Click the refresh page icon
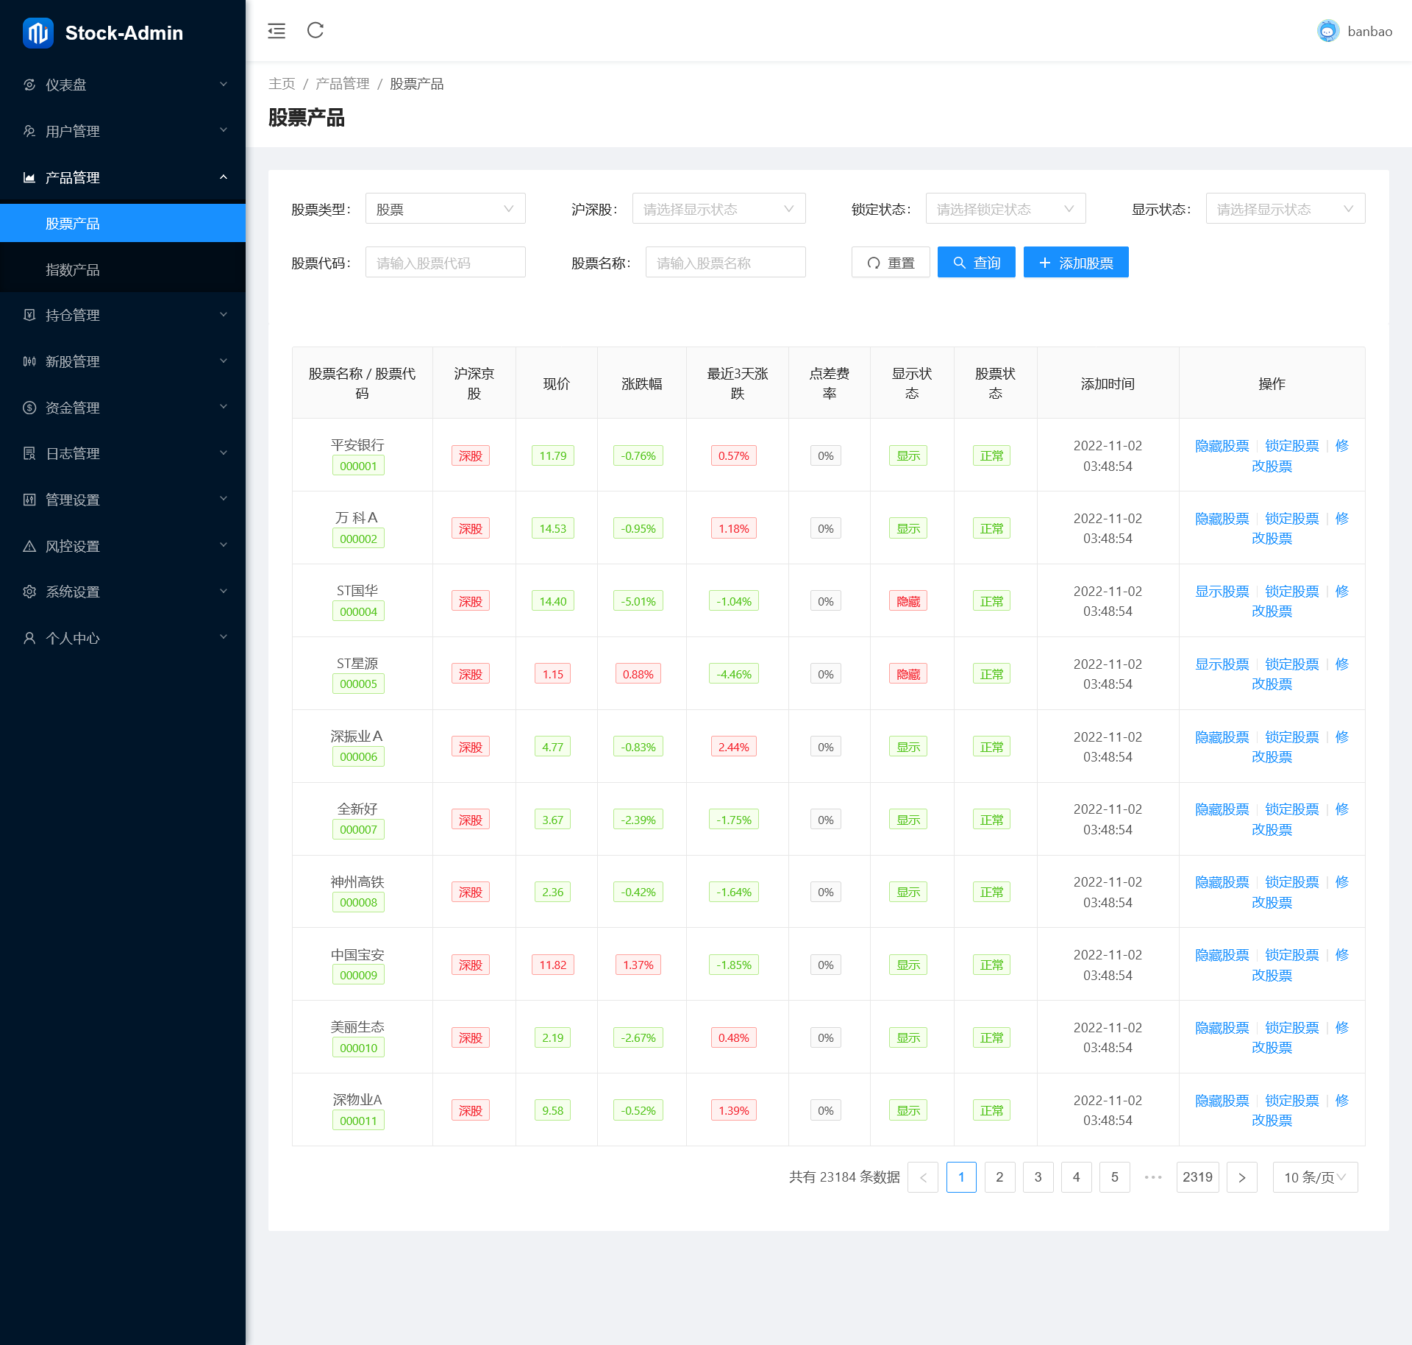The image size is (1412, 1345). click(315, 30)
